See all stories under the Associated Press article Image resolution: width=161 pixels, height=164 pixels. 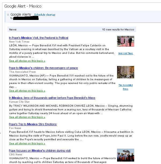tap(27, 91)
